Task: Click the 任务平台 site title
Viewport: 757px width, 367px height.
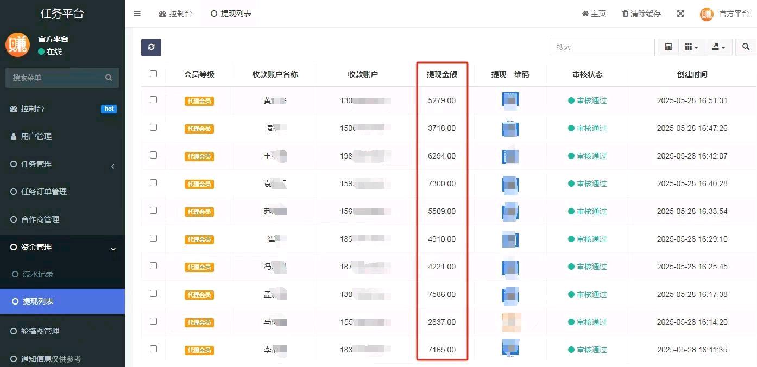Action: click(62, 14)
